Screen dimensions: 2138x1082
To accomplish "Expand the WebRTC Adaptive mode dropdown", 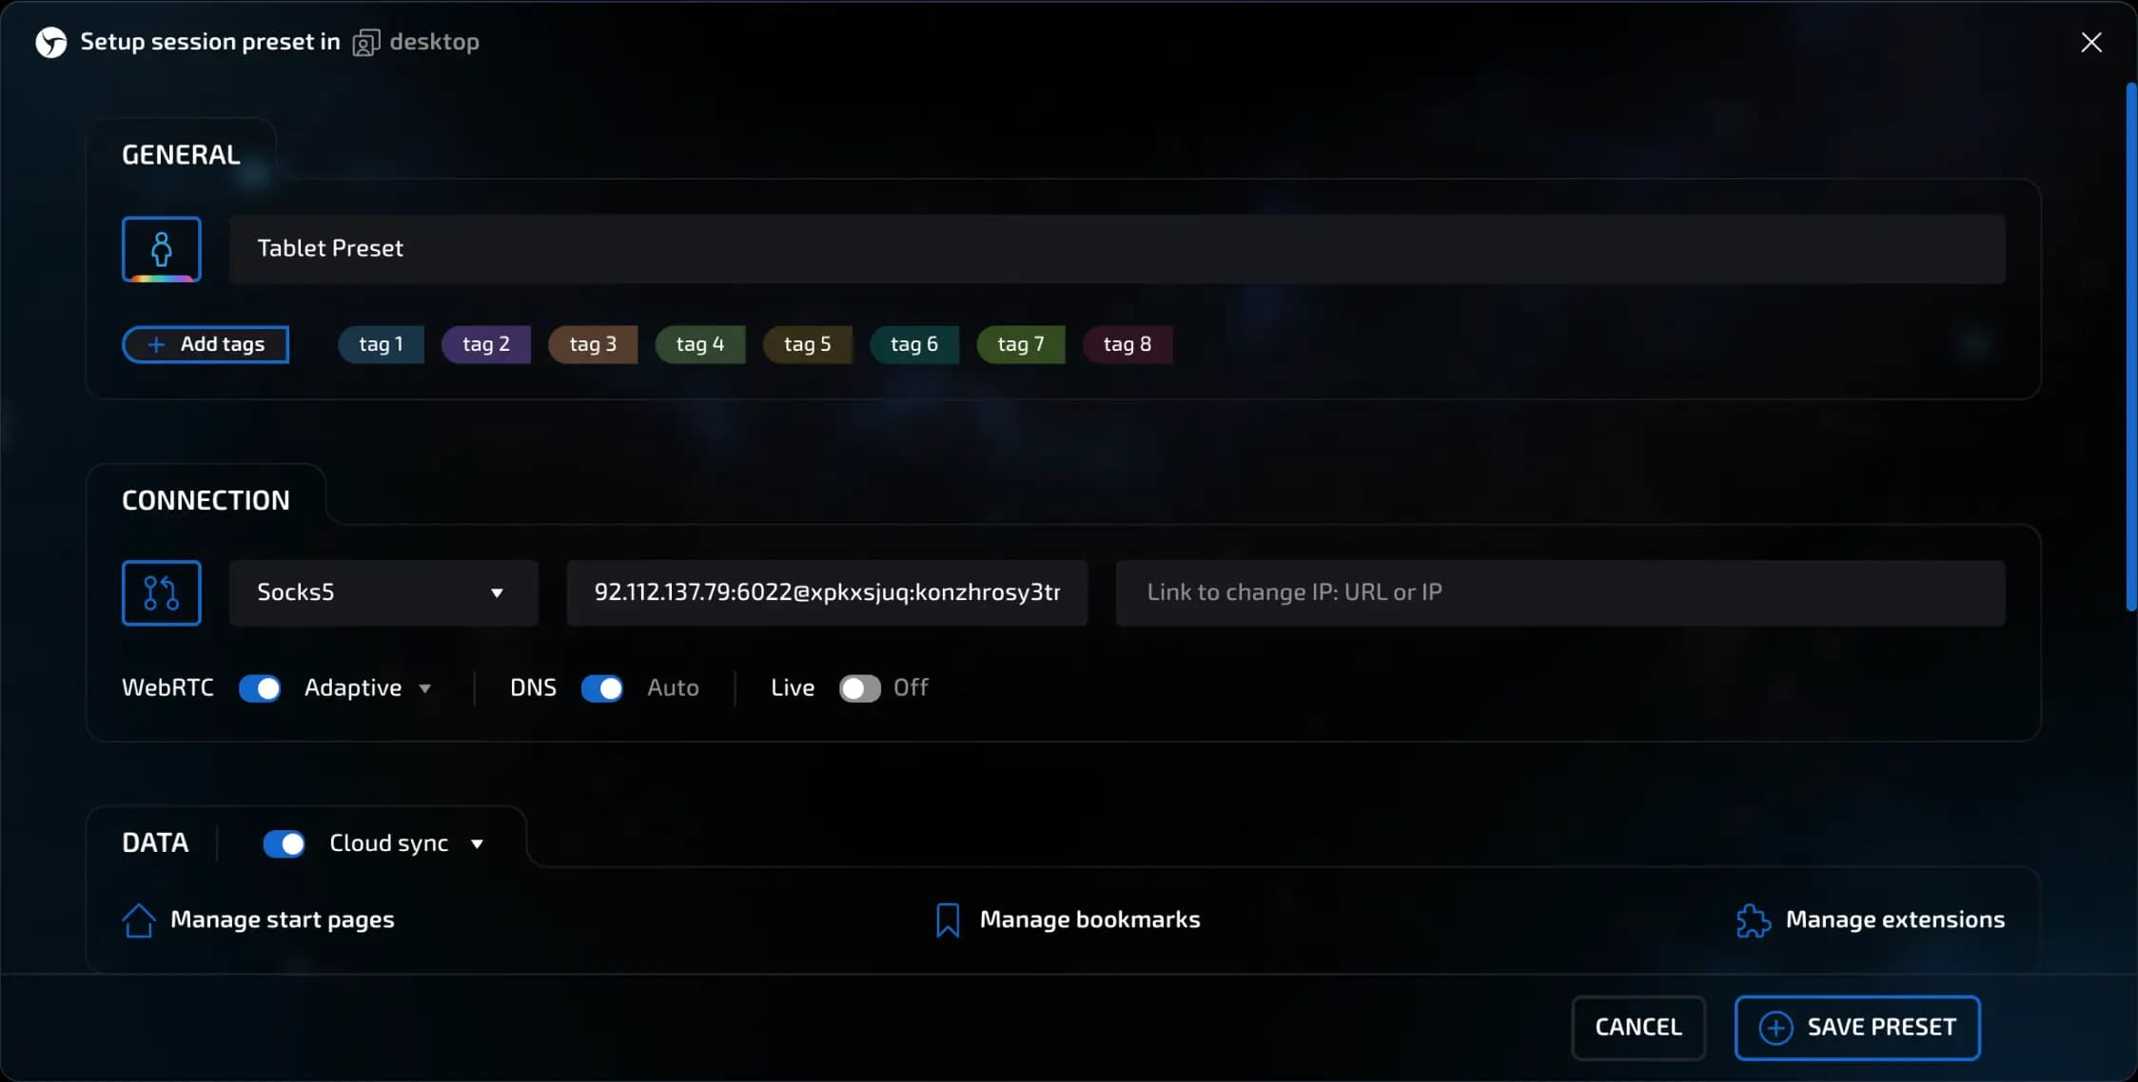I will (367, 687).
